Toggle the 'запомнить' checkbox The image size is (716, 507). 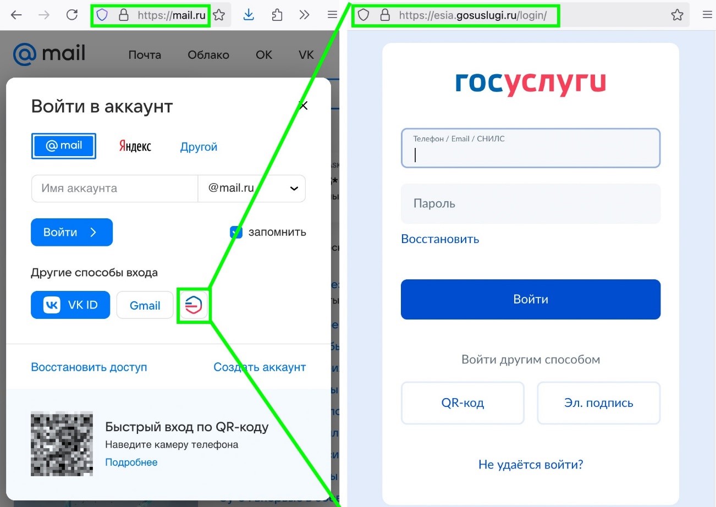tap(236, 232)
